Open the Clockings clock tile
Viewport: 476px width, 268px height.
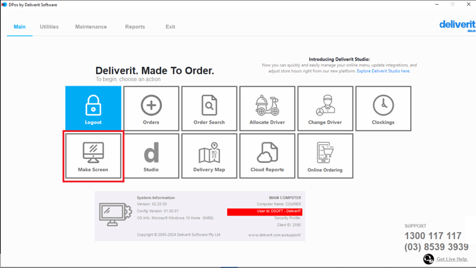tap(383, 108)
